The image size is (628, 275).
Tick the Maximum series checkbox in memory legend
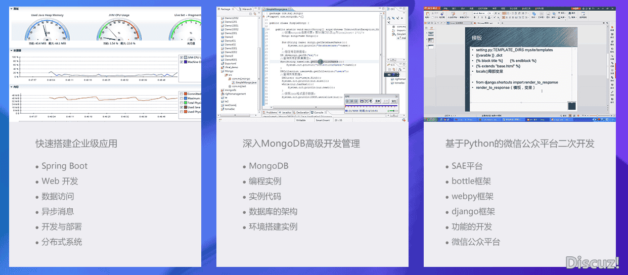coord(182,98)
